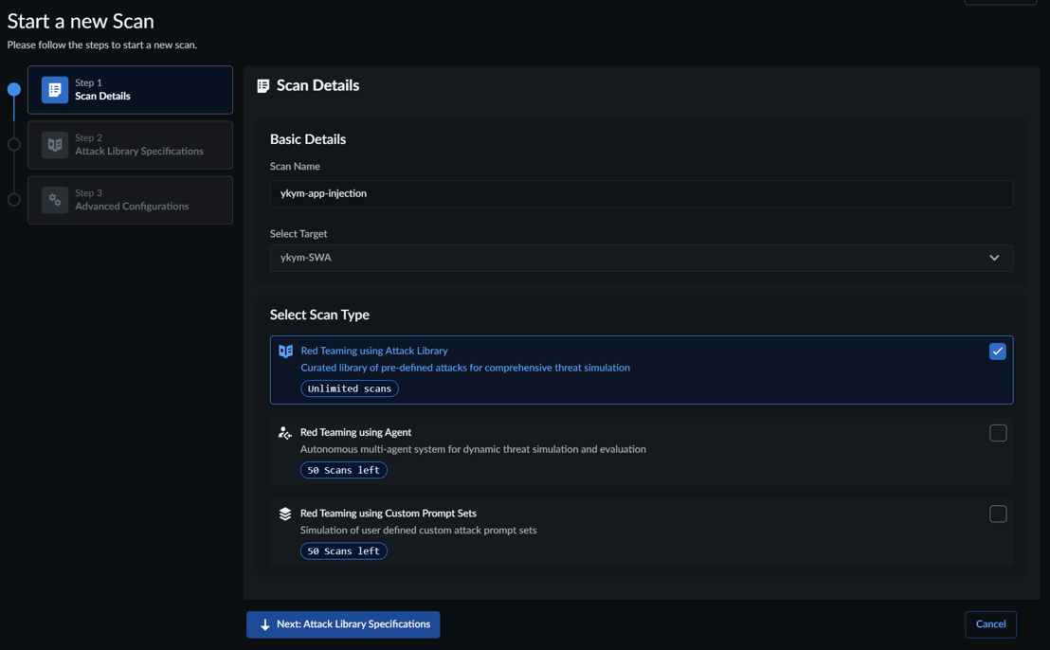
Task: Click the Scan Name input field
Action: click(641, 194)
